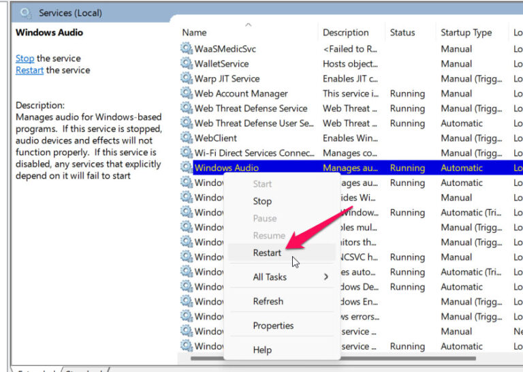The width and height of the screenshot is (523, 372).
Task: Select the Web Account Manager service name
Action: point(241,93)
